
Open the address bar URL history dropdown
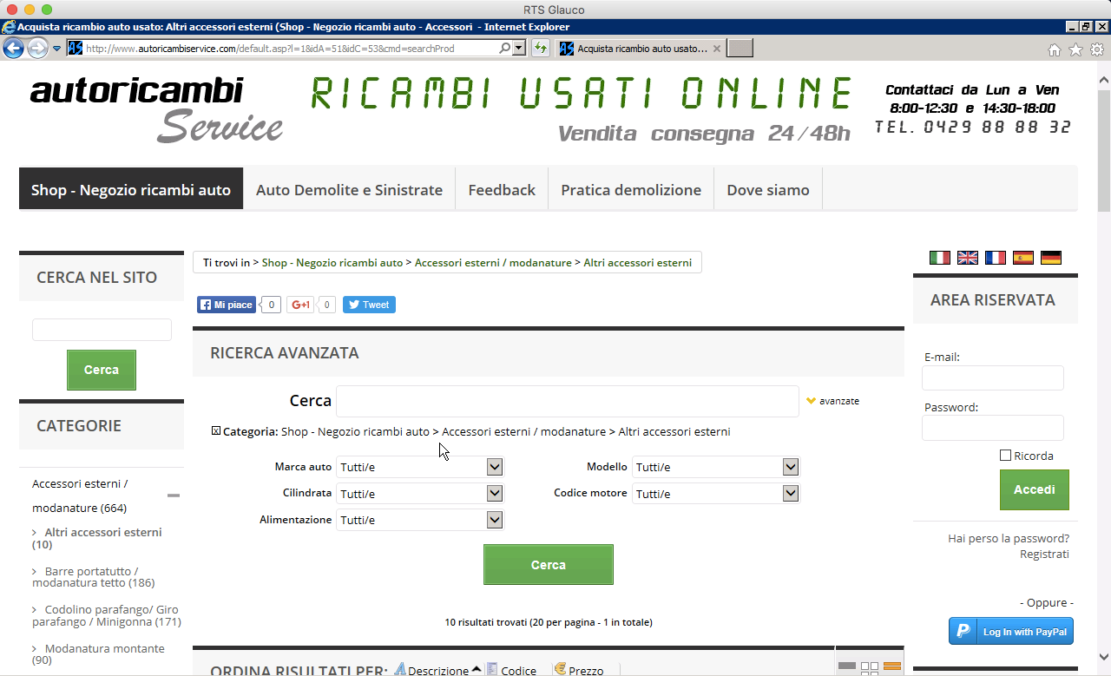click(x=519, y=49)
